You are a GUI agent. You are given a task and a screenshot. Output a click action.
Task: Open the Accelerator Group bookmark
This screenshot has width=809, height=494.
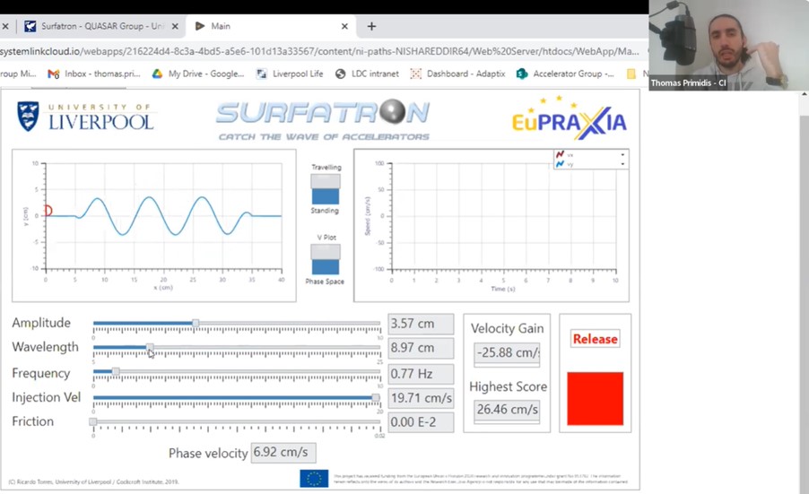point(565,74)
